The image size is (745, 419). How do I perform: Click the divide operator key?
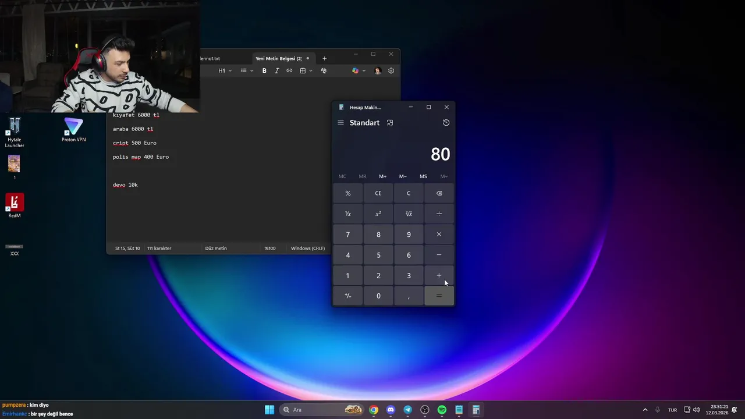439,214
